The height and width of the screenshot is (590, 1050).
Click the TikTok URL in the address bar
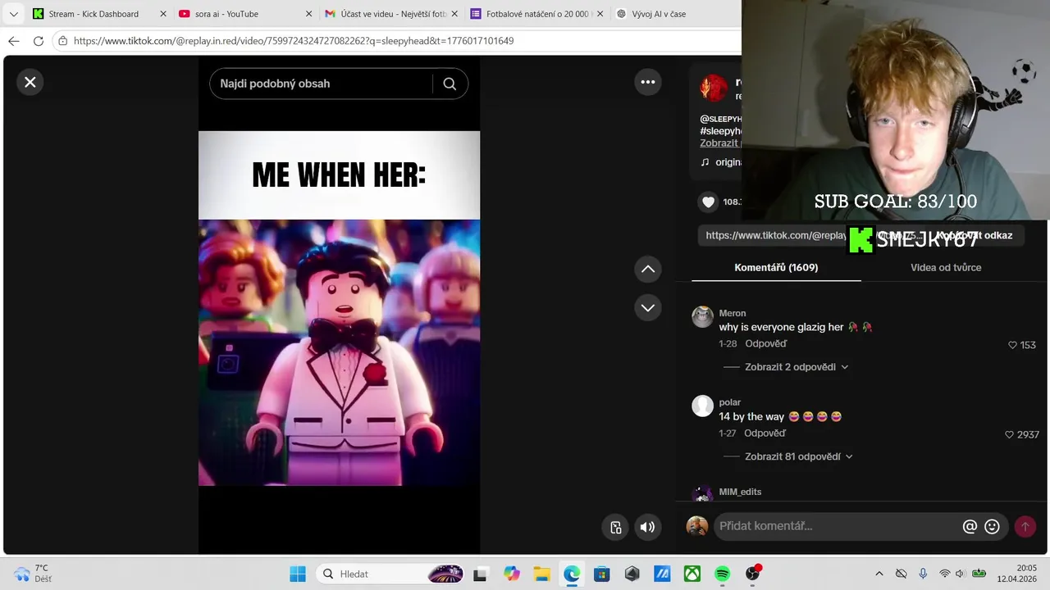pos(294,41)
